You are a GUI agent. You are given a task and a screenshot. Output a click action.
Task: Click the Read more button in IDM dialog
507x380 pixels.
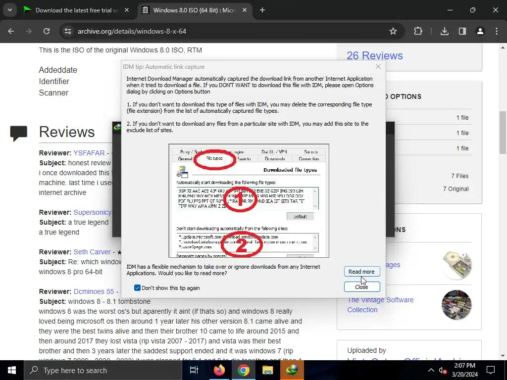coord(362,272)
